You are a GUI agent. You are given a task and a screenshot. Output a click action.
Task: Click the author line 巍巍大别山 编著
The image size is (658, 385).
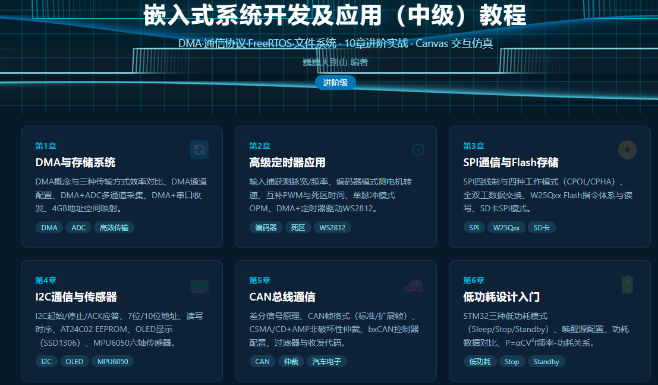[335, 62]
